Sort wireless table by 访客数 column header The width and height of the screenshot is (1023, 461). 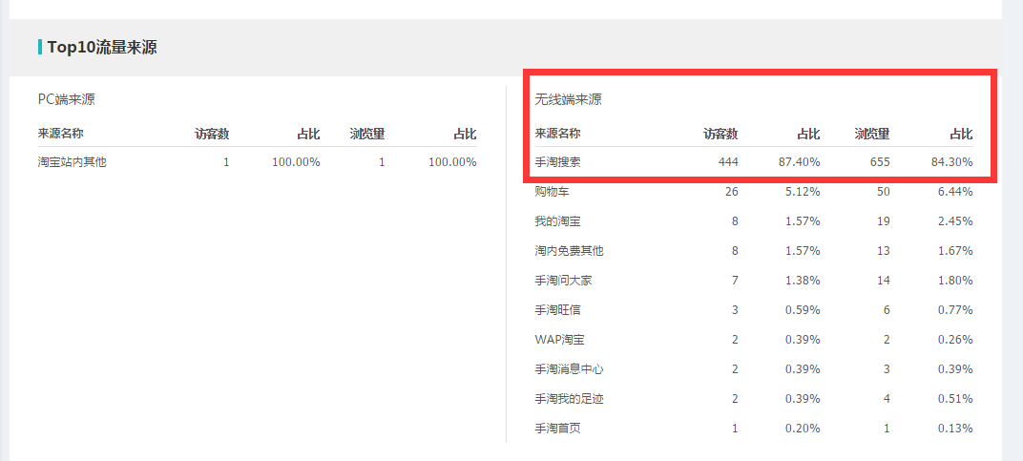(x=720, y=134)
